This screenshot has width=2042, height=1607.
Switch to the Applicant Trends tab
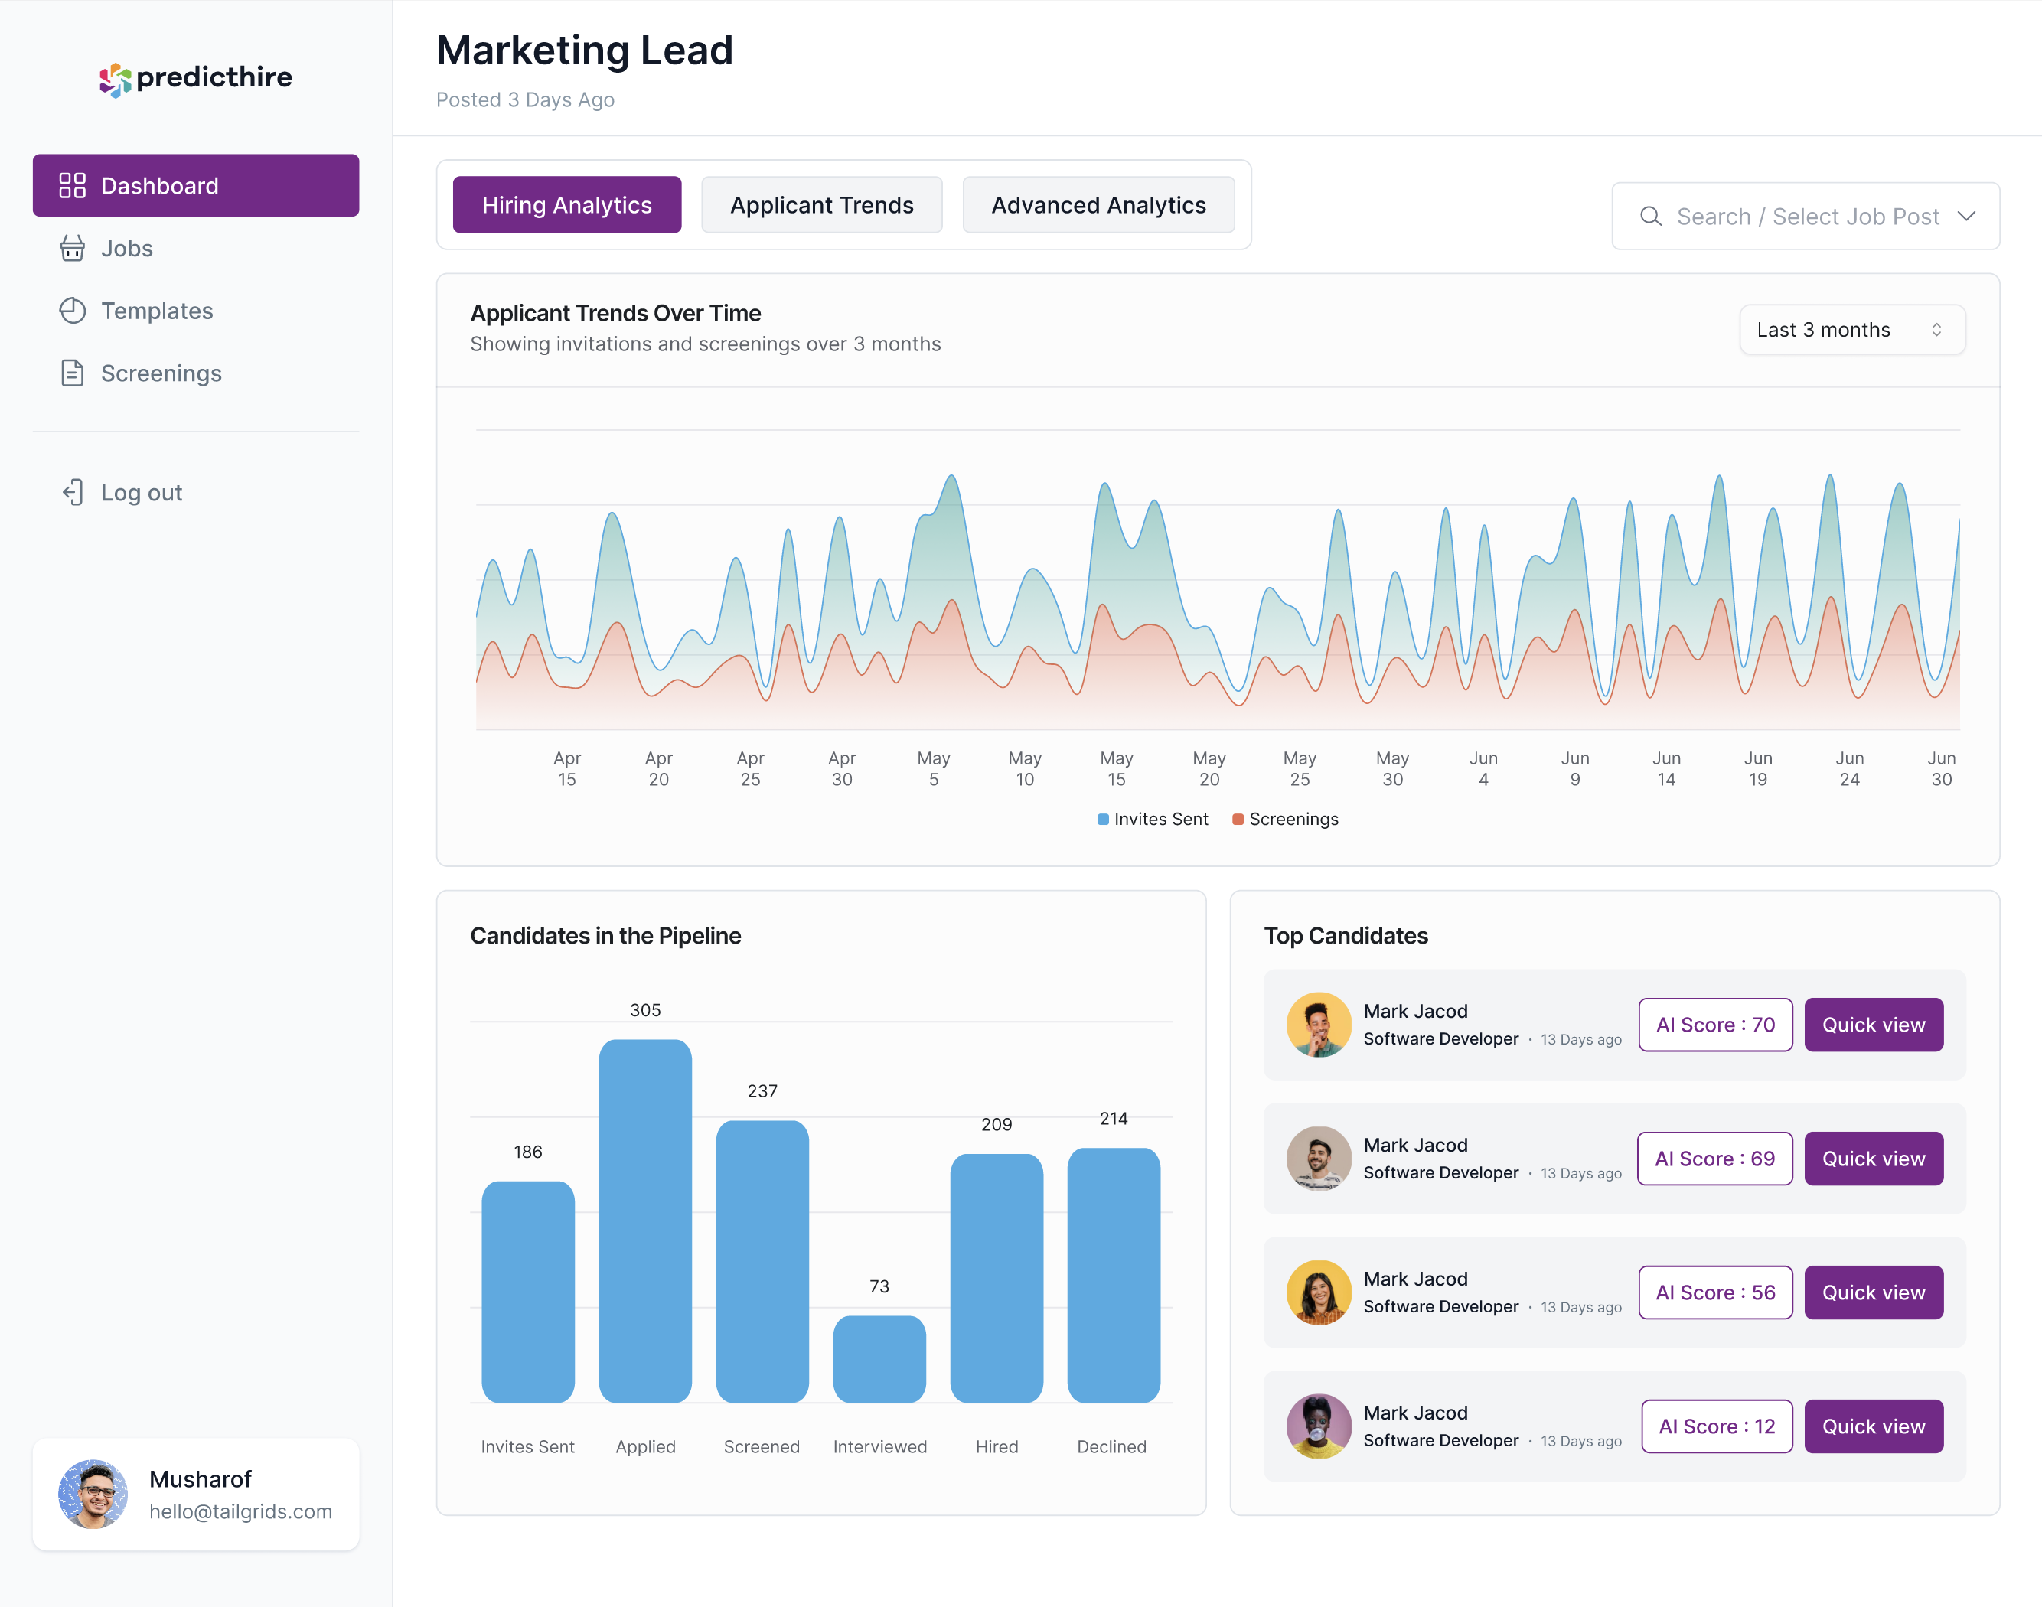pos(824,202)
